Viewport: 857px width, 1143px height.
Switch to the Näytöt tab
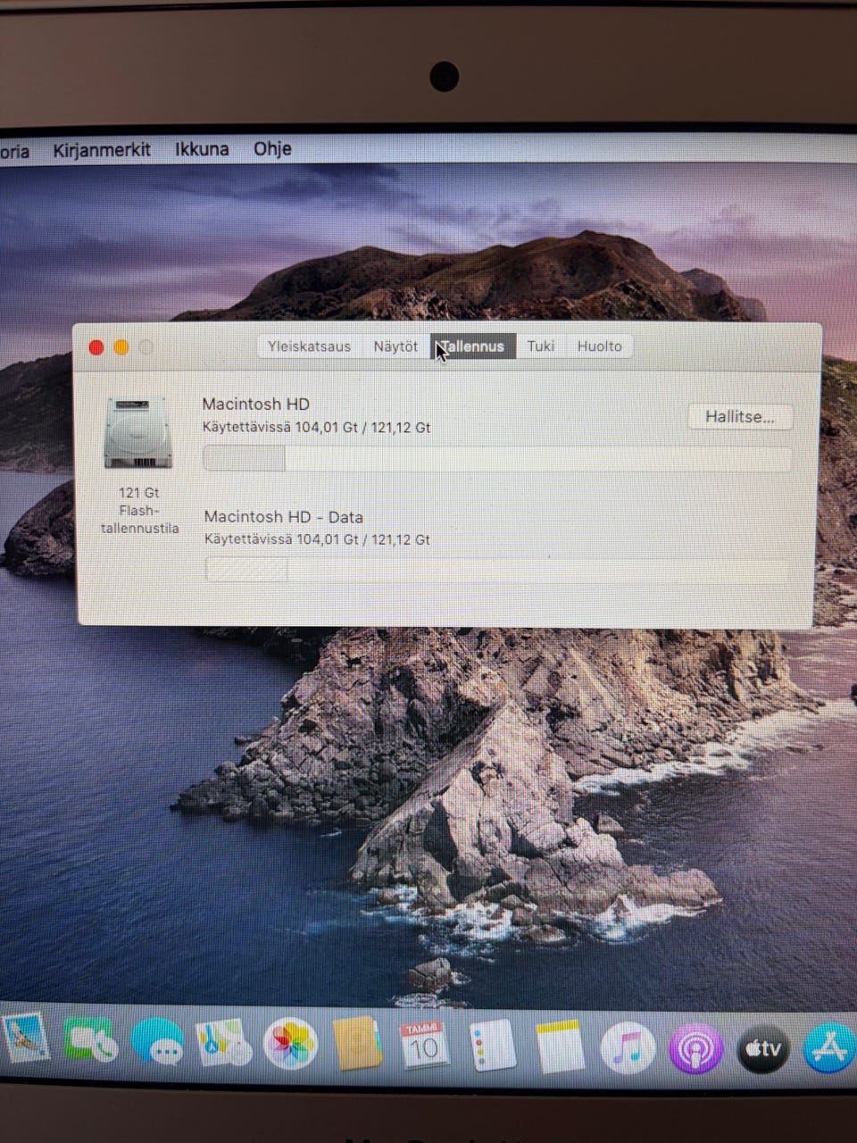[x=395, y=346]
